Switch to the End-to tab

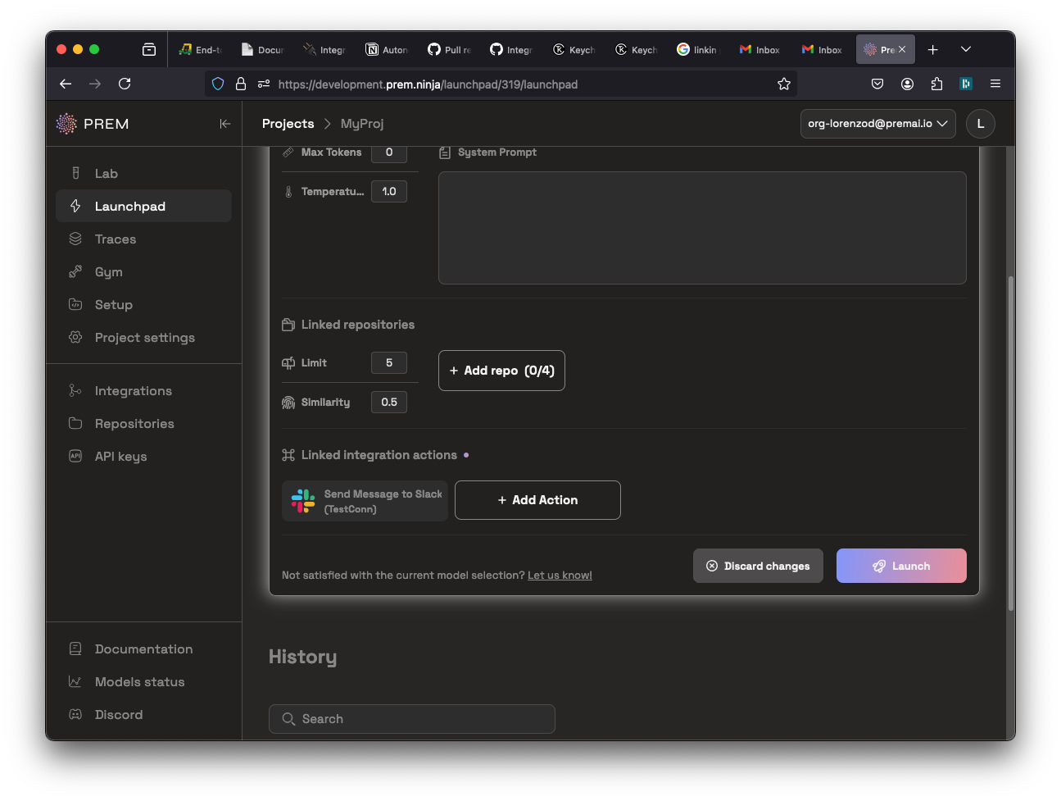[201, 50]
